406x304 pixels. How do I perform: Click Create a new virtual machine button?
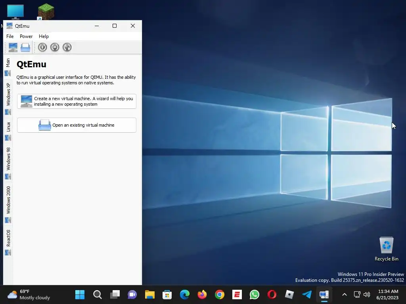pos(77,101)
